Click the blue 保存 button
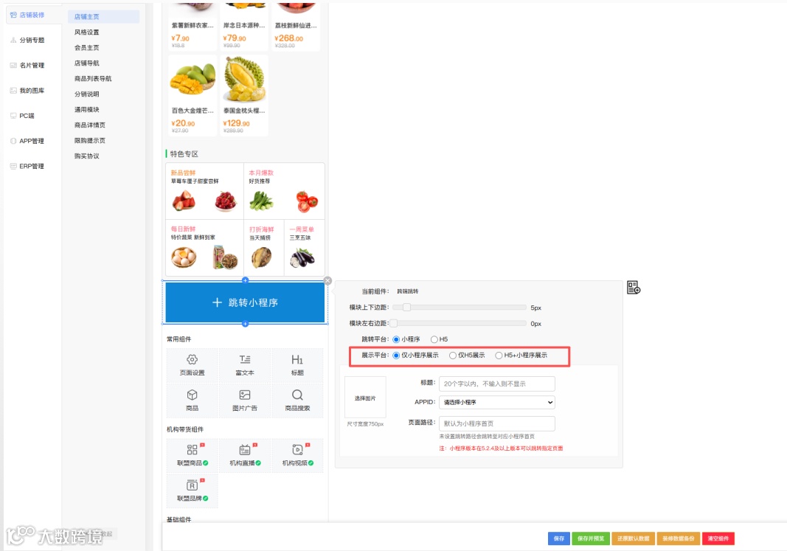The height and width of the screenshot is (551, 787). pyautogui.click(x=558, y=538)
